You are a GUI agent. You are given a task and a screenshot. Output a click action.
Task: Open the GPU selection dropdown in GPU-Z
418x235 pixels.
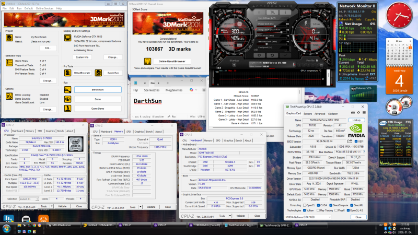[308, 217]
